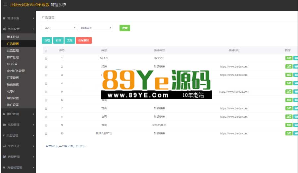Click the 视频管理 camera icon
This screenshot has width=298, height=173.
pos(4,125)
